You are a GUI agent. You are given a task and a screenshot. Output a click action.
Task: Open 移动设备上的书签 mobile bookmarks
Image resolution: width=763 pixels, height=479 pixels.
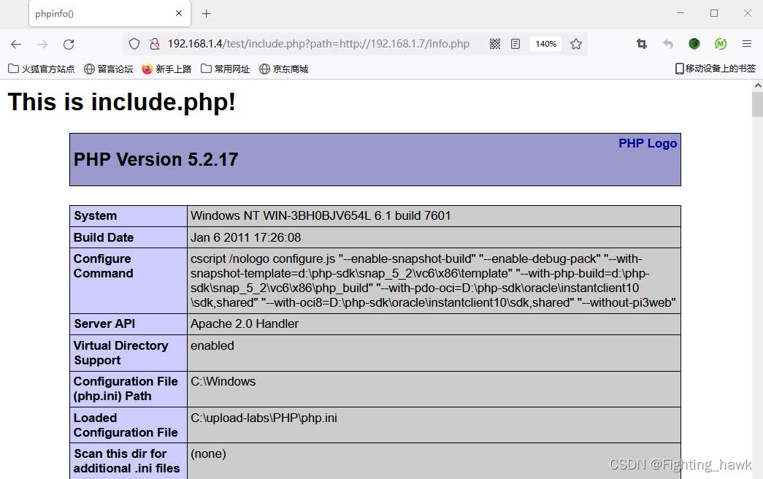[x=716, y=69]
